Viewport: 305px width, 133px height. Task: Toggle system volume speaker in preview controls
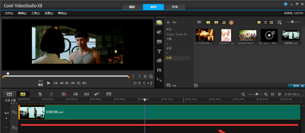coord(84,83)
